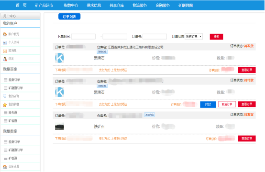The height and width of the screenshot is (172, 265).
Task: Click the 铁矿石 product thumbnail
Action: pyautogui.click(x=59, y=126)
